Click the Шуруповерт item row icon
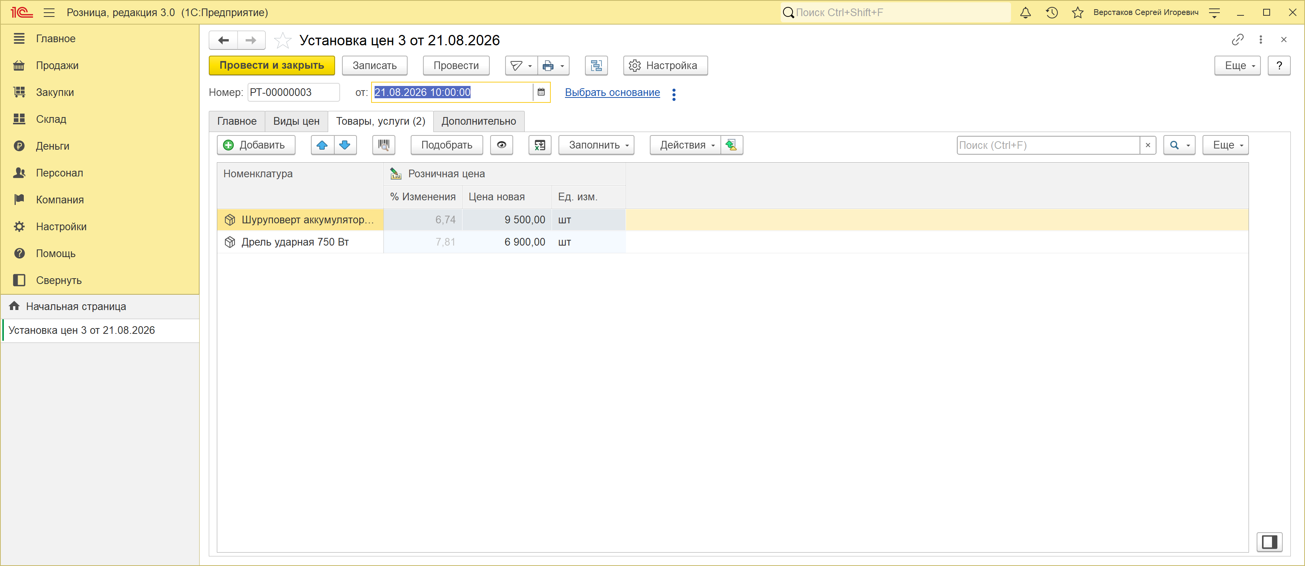Image resolution: width=1305 pixels, height=566 pixels. (x=230, y=220)
